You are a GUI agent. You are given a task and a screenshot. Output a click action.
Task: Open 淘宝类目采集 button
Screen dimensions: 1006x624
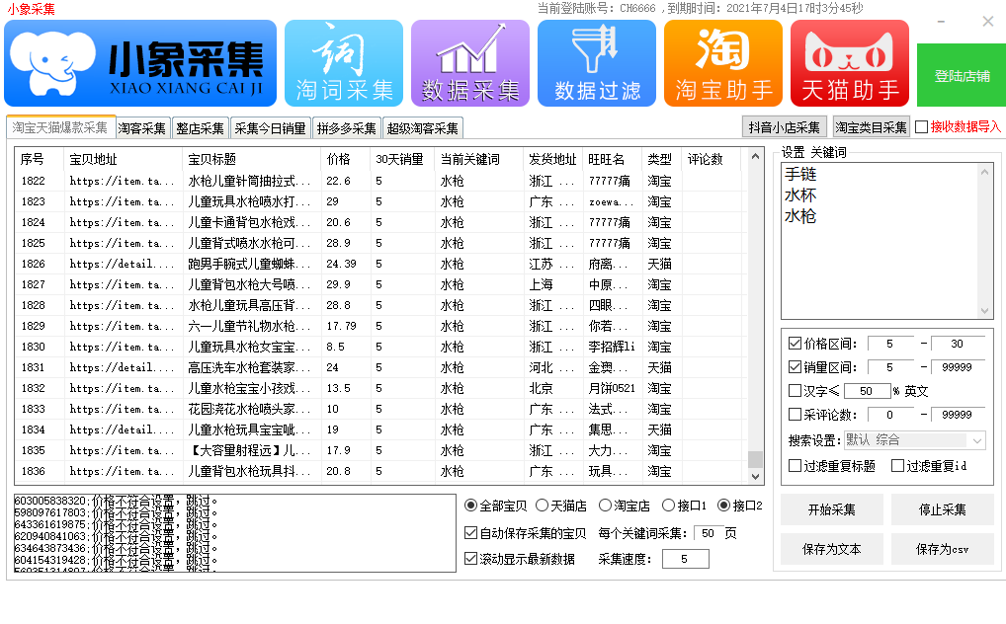[872, 127]
